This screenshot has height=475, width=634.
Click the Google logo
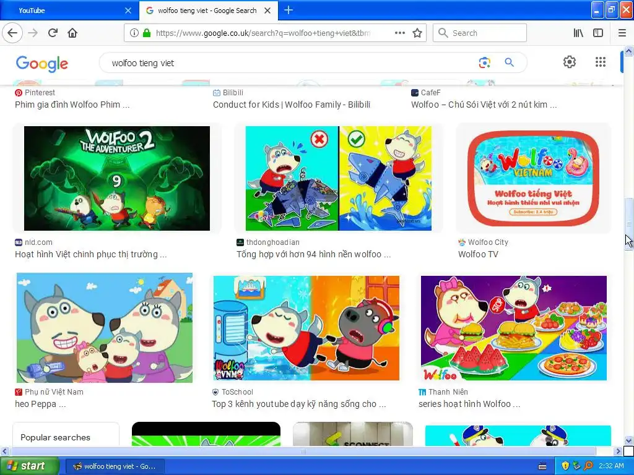pyautogui.click(x=42, y=64)
